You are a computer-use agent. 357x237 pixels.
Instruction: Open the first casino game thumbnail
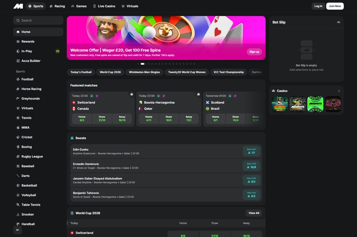pyautogui.click(x=280, y=104)
